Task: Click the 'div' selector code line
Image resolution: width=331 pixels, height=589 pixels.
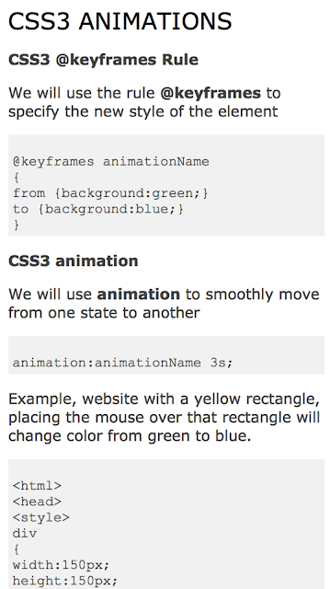Action: (25, 533)
